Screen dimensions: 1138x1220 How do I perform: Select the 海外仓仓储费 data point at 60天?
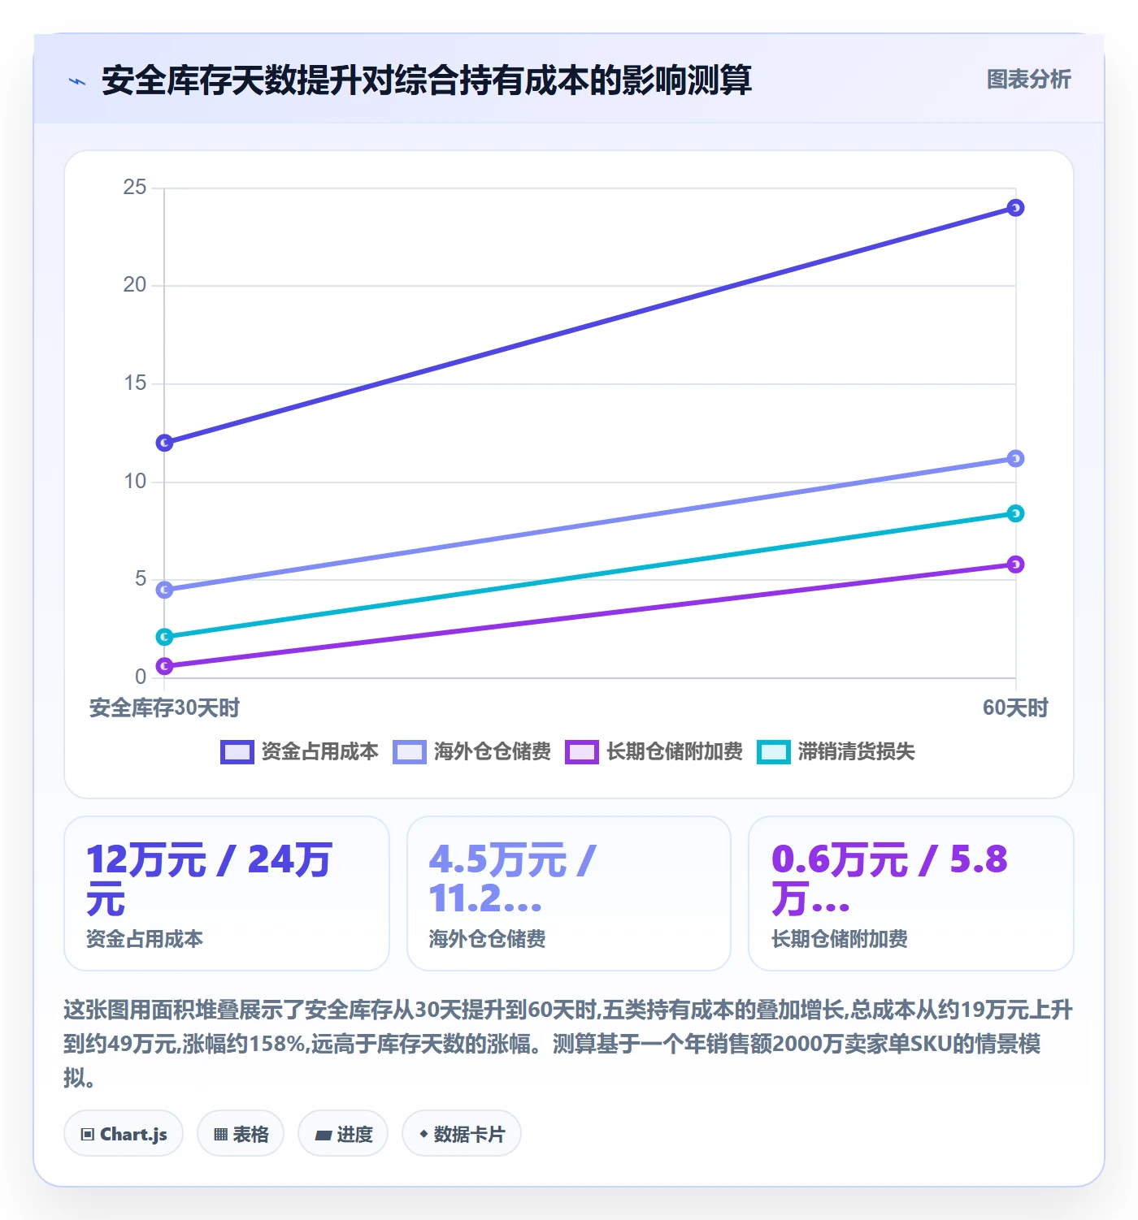[x=1015, y=459]
